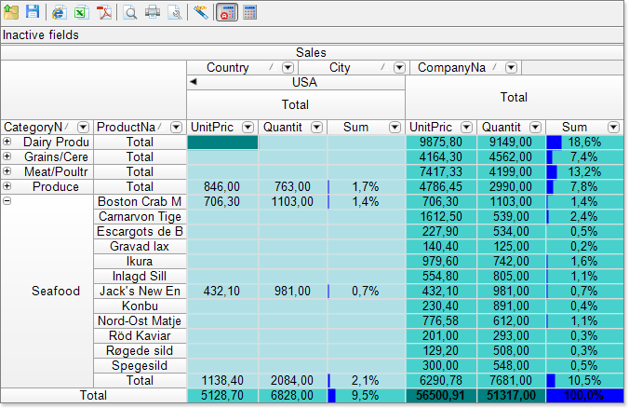Image resolution: width=629 pixels, height=408 pixels.
Task: Open the CompanyNa field filter dropdown
Action: point(511,67)
